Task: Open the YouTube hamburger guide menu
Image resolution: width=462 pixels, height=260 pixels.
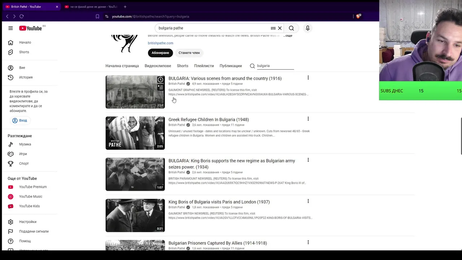Action: [x=10, y=28]
